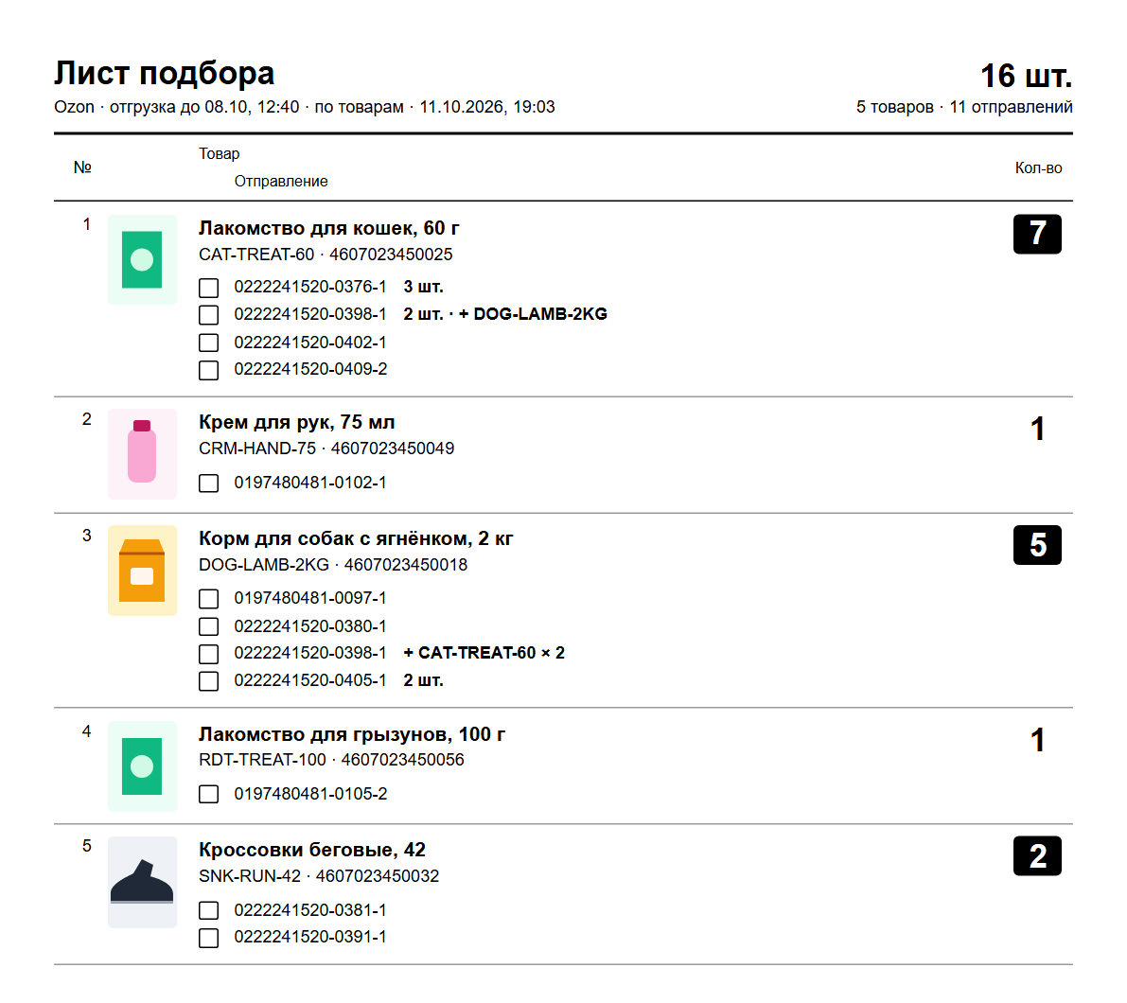Click the "5 товаров · 11 отправлений" summary
The width and height of the screenshot is (1127, 1003).
click(x=964, y=107)
